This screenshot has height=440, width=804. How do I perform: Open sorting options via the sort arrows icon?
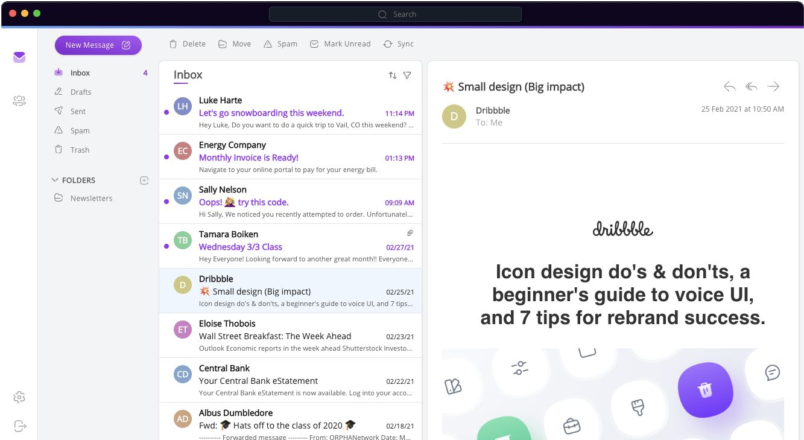[393, 75]
